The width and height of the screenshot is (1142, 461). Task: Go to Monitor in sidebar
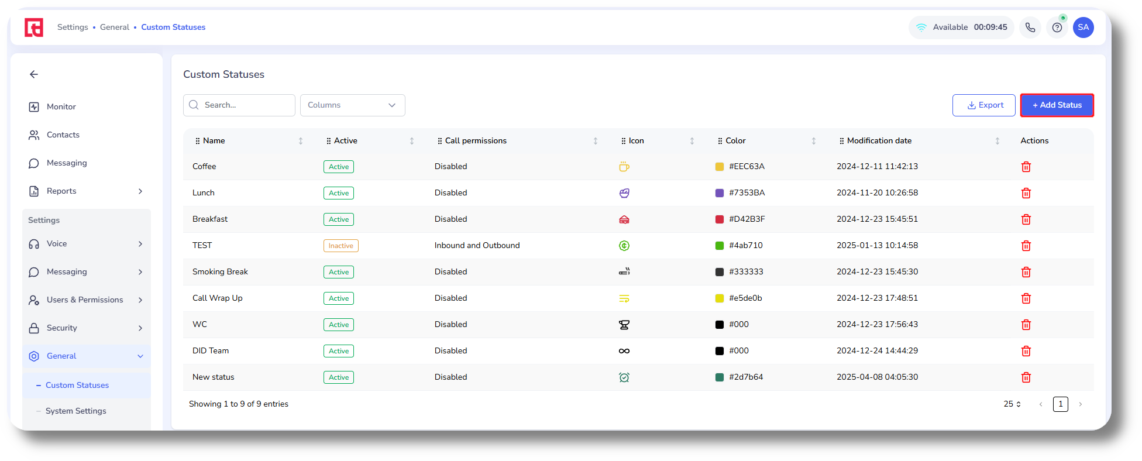pyautogui.click(x=61, y=107)
